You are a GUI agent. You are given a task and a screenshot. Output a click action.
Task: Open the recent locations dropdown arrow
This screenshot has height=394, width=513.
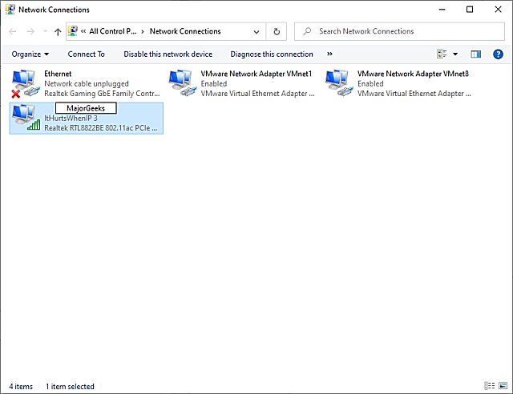pyautogui.click(x=45, y=31)
